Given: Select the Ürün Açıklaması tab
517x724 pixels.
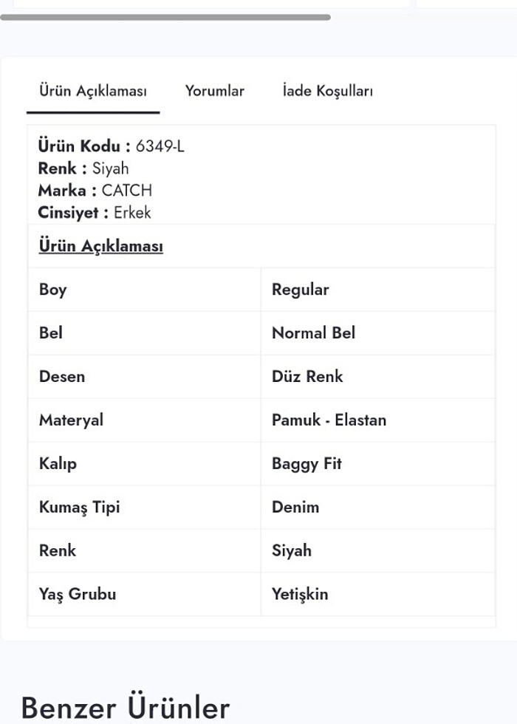Looking at the screenshot, I should [x=93, y=91].
